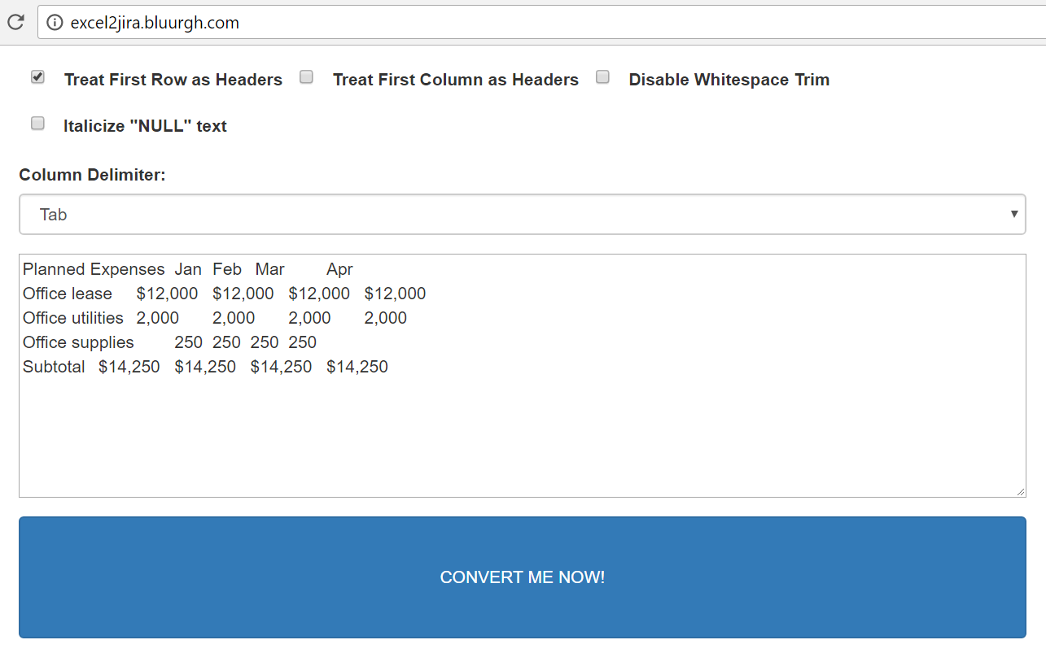Image resolution: width=1046 pixels, height=653 pixels.
Task: Place cursor in 'Planned Expenses' header line
Action: (x=94, y=269)
